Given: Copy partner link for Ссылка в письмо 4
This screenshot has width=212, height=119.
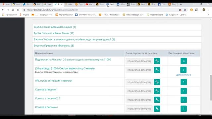Looking at the screenshot, I should click(x=157, y=109).
